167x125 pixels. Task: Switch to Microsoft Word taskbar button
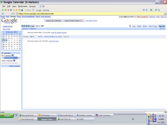click(66, 115)
